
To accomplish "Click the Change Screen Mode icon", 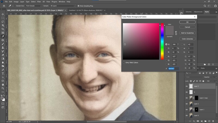I will click(3, 107).
